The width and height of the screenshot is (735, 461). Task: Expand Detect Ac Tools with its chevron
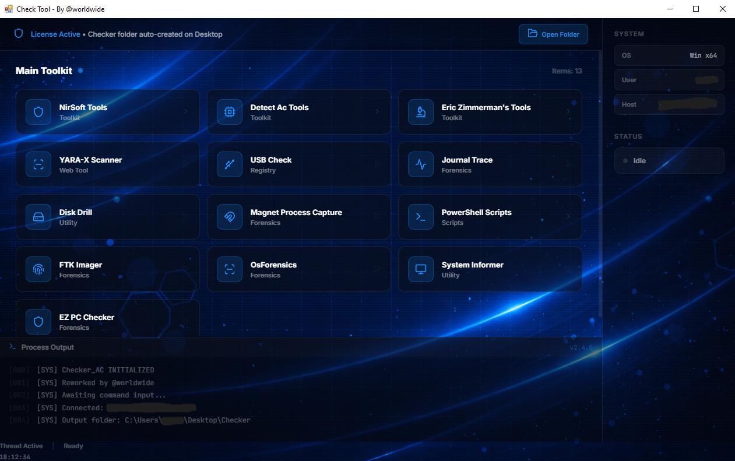click(x=377, y=112)
